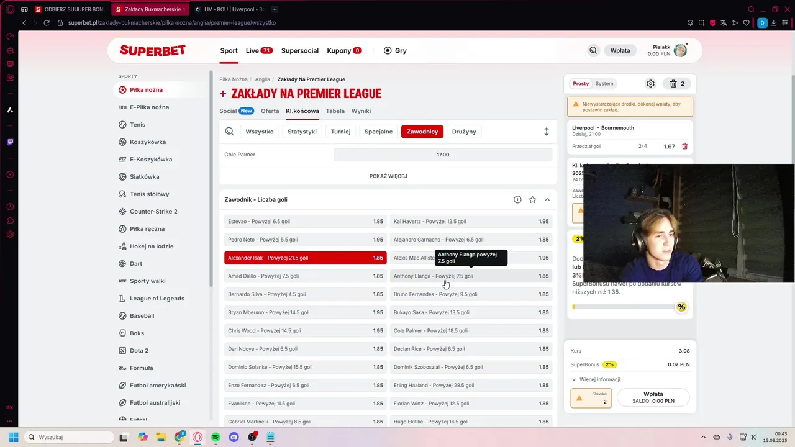The image size is (795, 447).
Task: Reload the page in the browser toolbar
Action: click(x=46, y=23)
